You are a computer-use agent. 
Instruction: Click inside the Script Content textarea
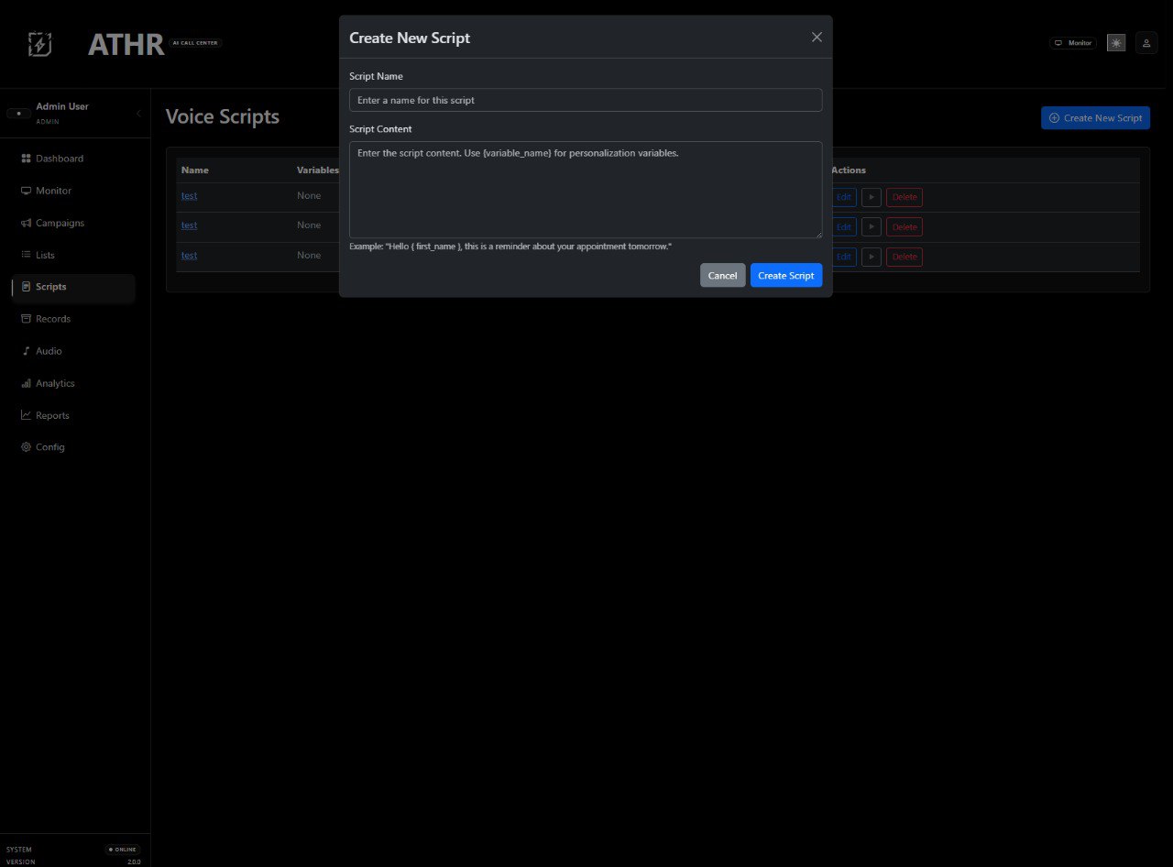point(586,190)
